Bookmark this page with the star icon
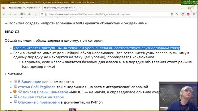This screenshot has height=111, width=198. (x=177, y=14)
